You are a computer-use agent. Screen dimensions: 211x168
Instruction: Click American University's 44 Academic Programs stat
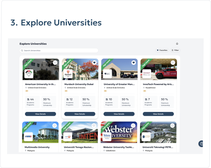32,102
